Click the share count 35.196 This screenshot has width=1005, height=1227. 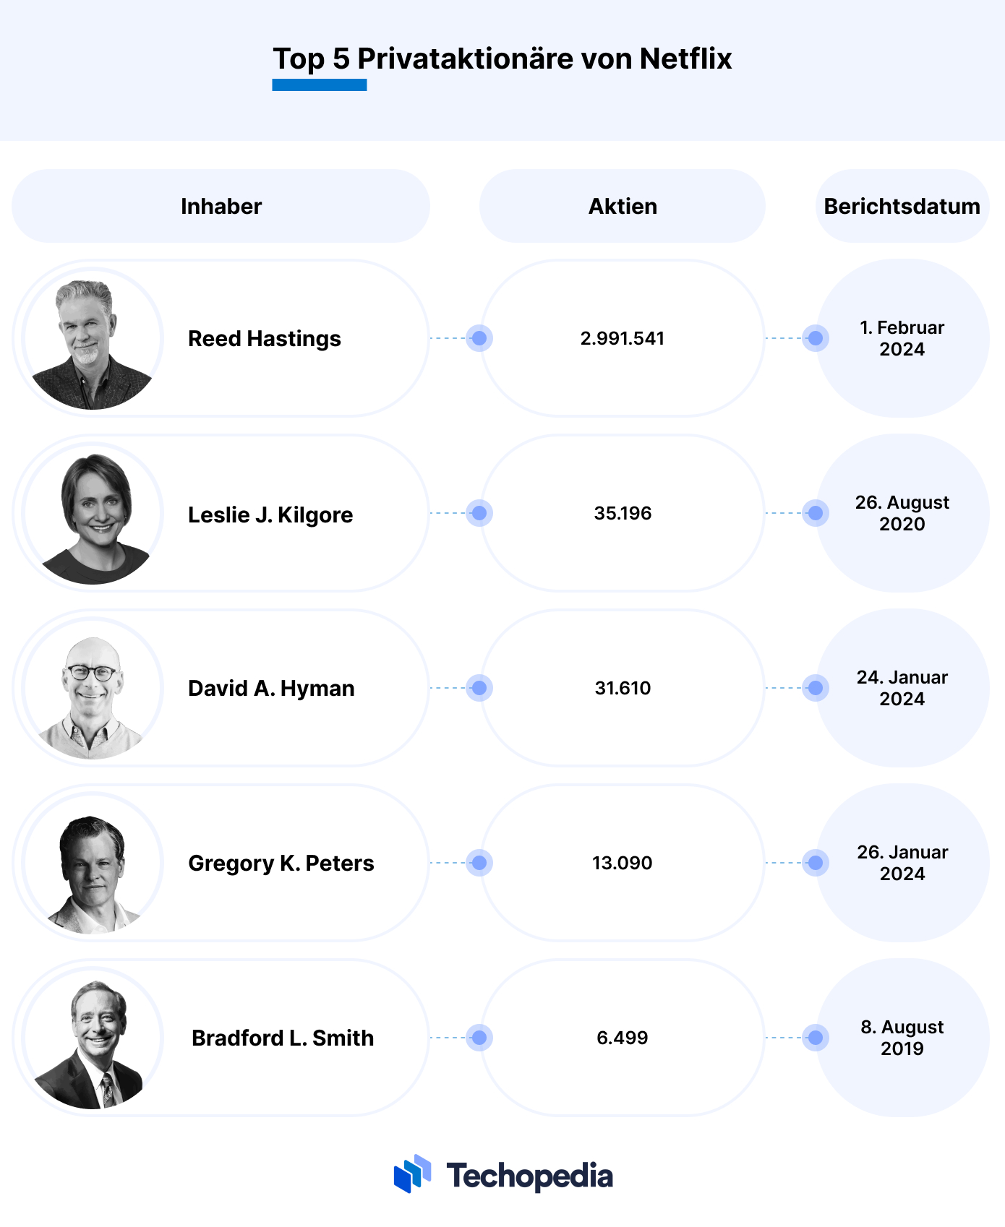point(623,513)
